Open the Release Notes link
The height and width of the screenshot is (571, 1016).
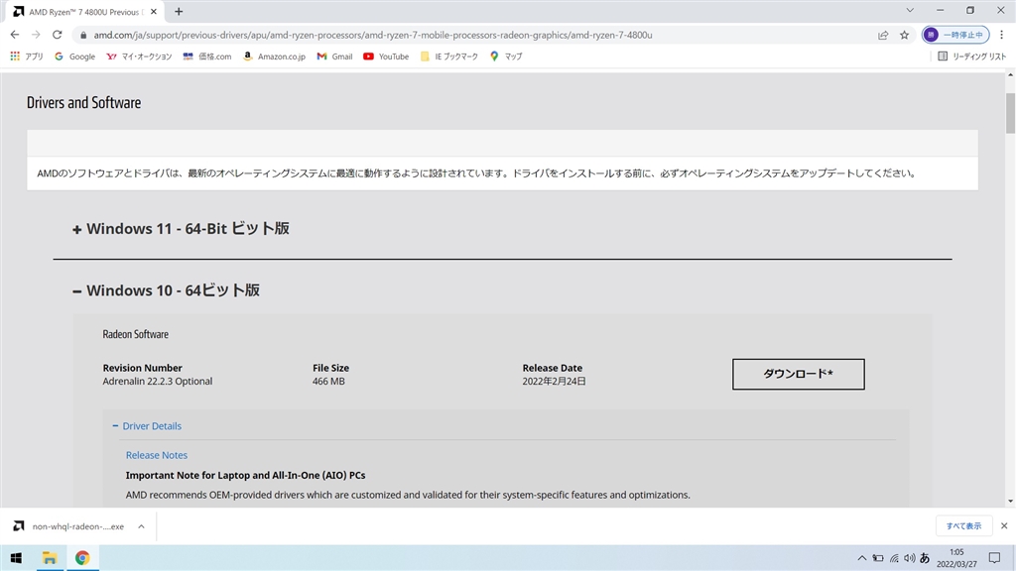(157, 455)
